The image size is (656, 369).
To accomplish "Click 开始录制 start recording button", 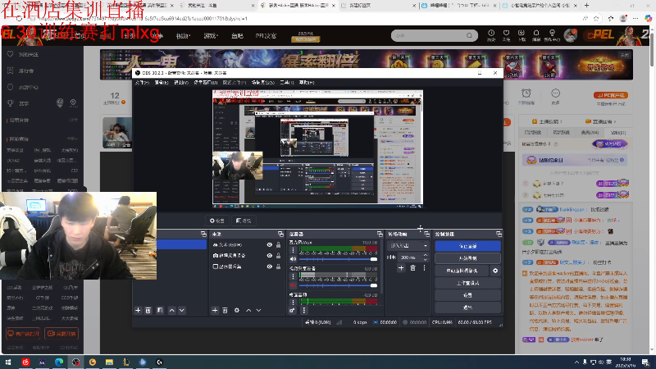I will pos(467,258).
